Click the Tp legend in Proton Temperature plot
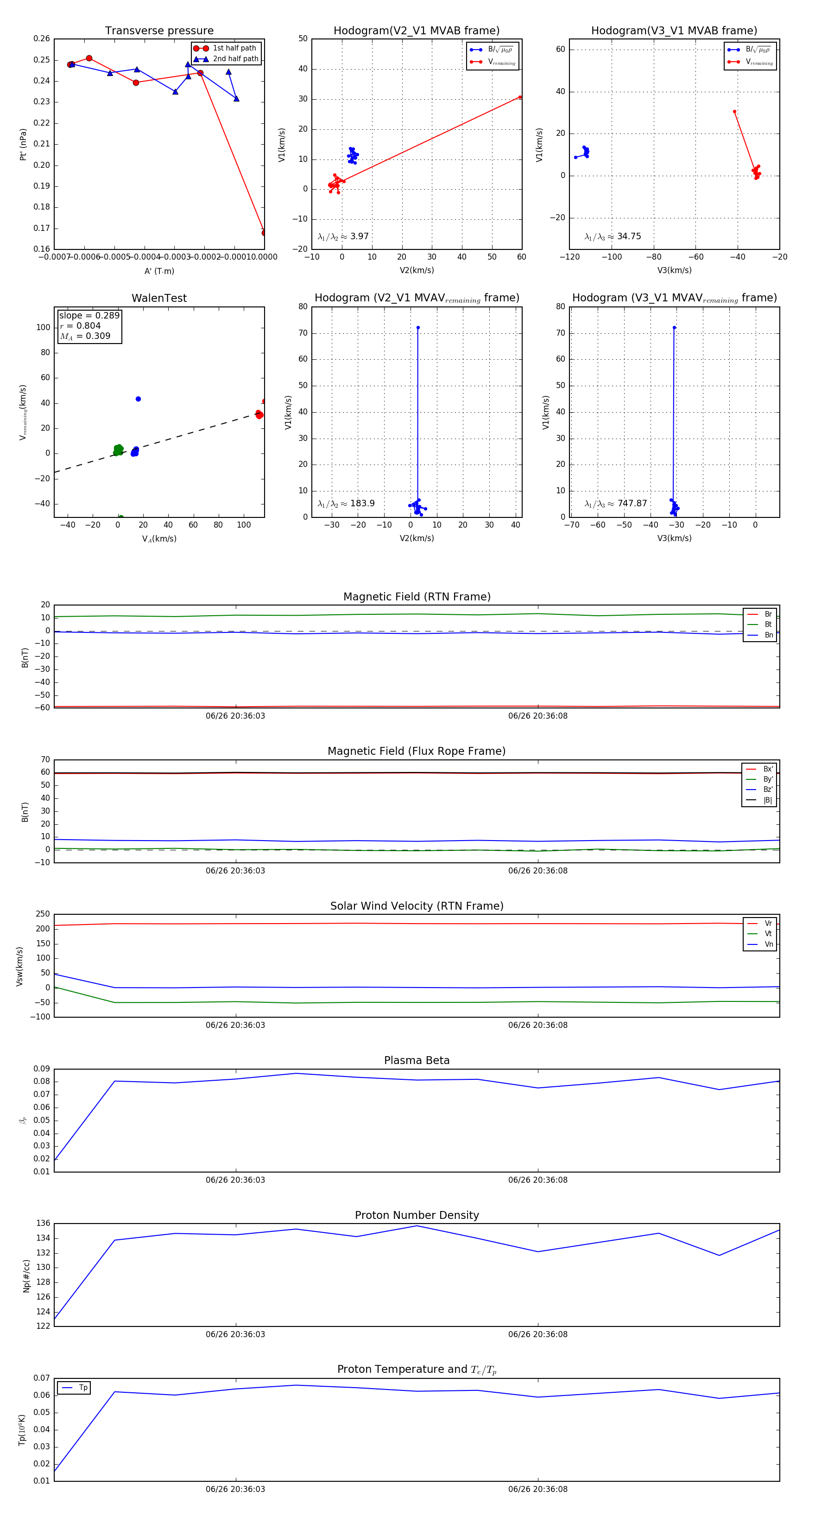 (x=75, y=1388)
